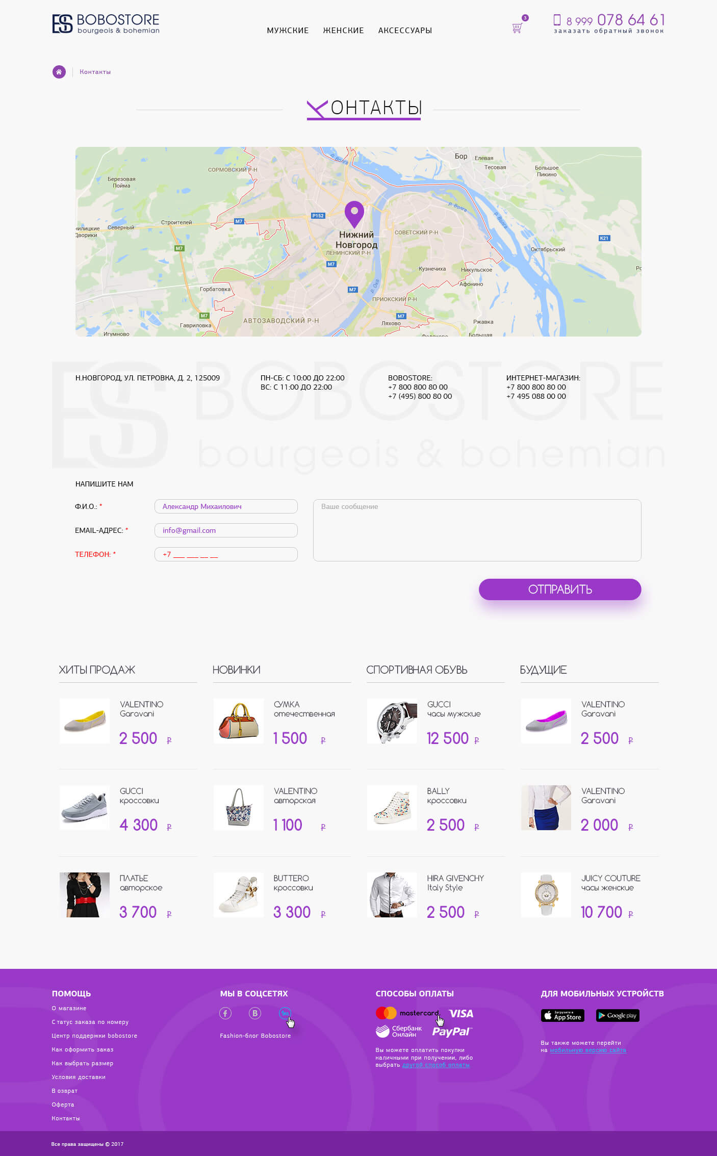Click the НОВИНКИ heading
The image size is (717, 1156).
pyautogui.click(x=236, y=670)
